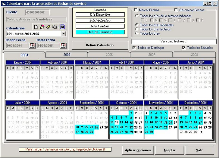This screenshot has height=158, width=219.
Task: Check the Desmarcar Fechas checkbox
Action: tap(176, 10)
